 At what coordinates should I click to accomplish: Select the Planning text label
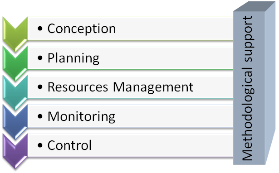pos(73,58)
